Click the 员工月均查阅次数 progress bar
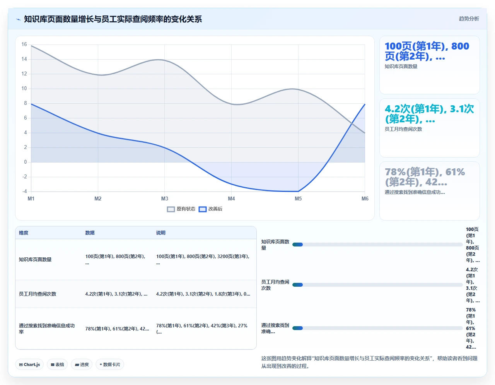 pos(377,285)
